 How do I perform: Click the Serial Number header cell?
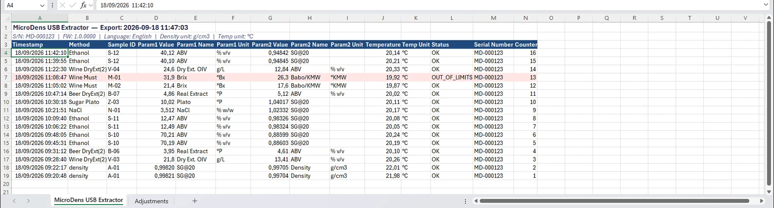493,45
